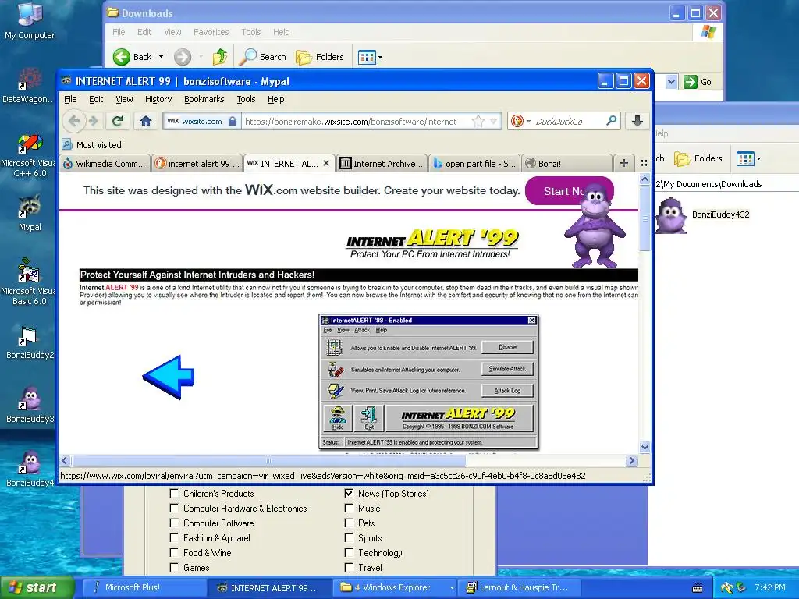
Task: Launch Microsoft Visual Basic 6.0 shortcut
Action: 29,281
